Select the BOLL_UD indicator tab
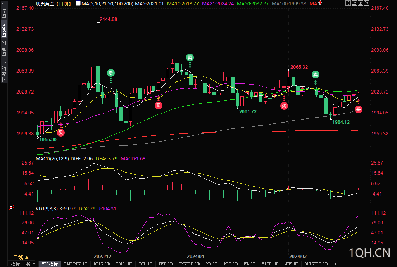Viewport: 397px width, 267px height. pyautogui.click(x=124, y=264)
